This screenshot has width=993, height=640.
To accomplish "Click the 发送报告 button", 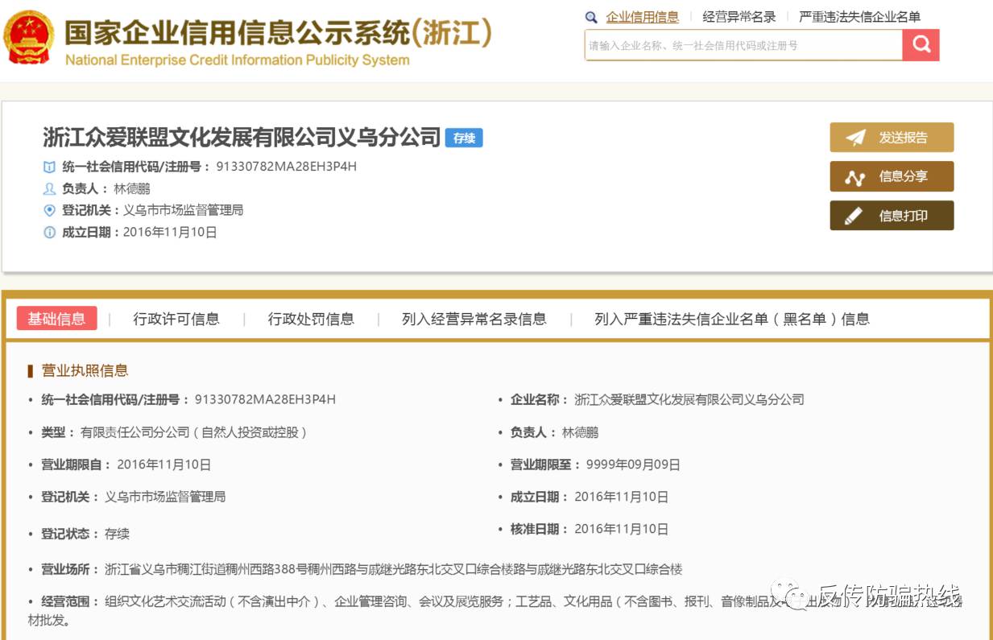I will point(892,138).
